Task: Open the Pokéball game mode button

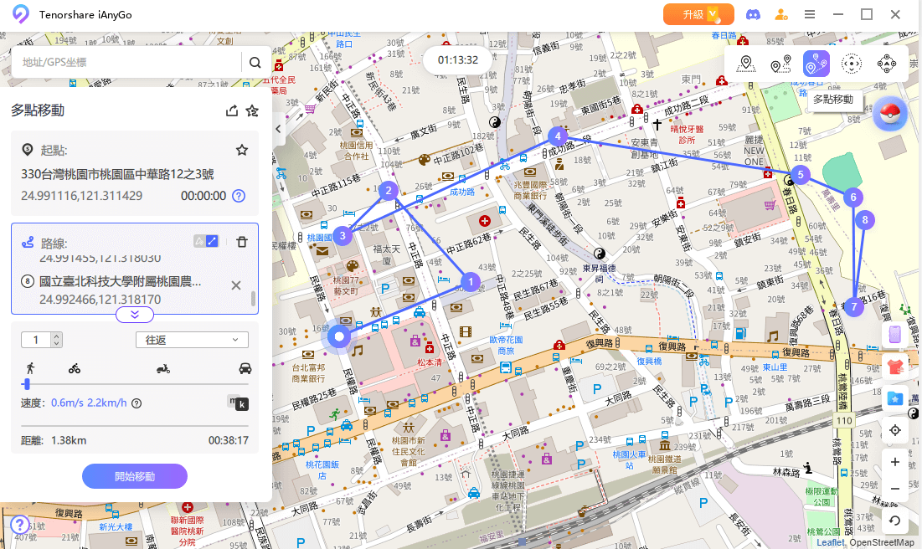Action: click(890, 112)
